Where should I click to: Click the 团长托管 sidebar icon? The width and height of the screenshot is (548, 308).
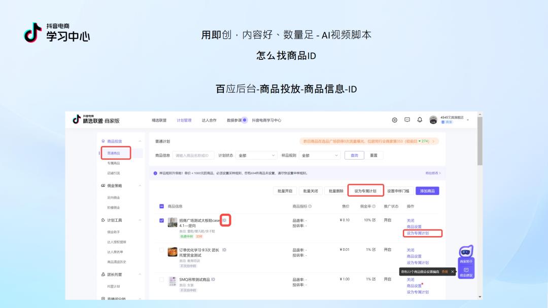click(103, 275)
